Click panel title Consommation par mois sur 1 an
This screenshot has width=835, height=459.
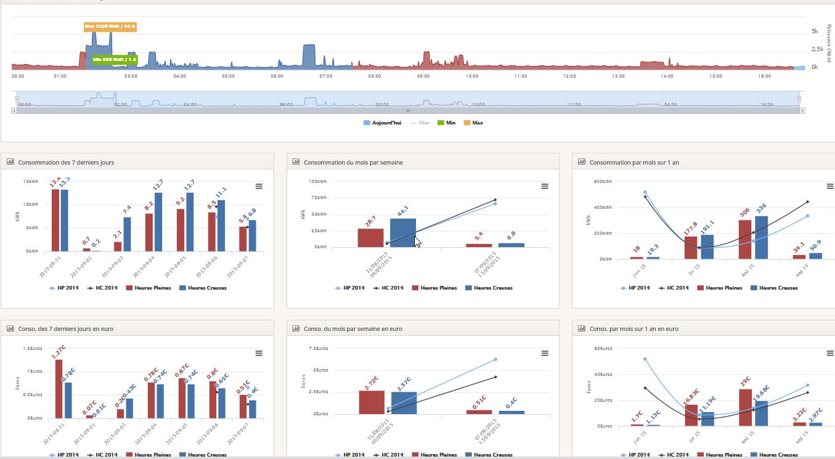pos(634,163)
